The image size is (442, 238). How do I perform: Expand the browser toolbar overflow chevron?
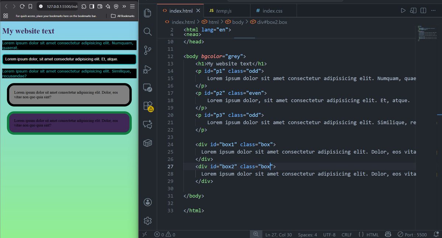point(125,6)
